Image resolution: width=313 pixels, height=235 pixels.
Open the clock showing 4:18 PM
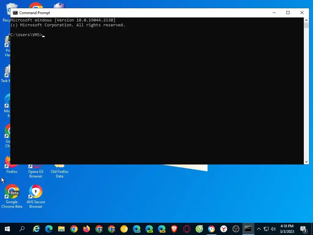point(287,229)
